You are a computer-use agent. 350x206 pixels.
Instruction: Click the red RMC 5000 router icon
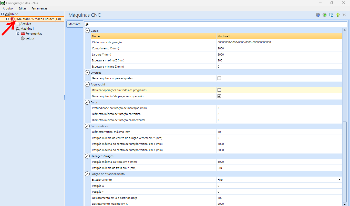(13, 19)
